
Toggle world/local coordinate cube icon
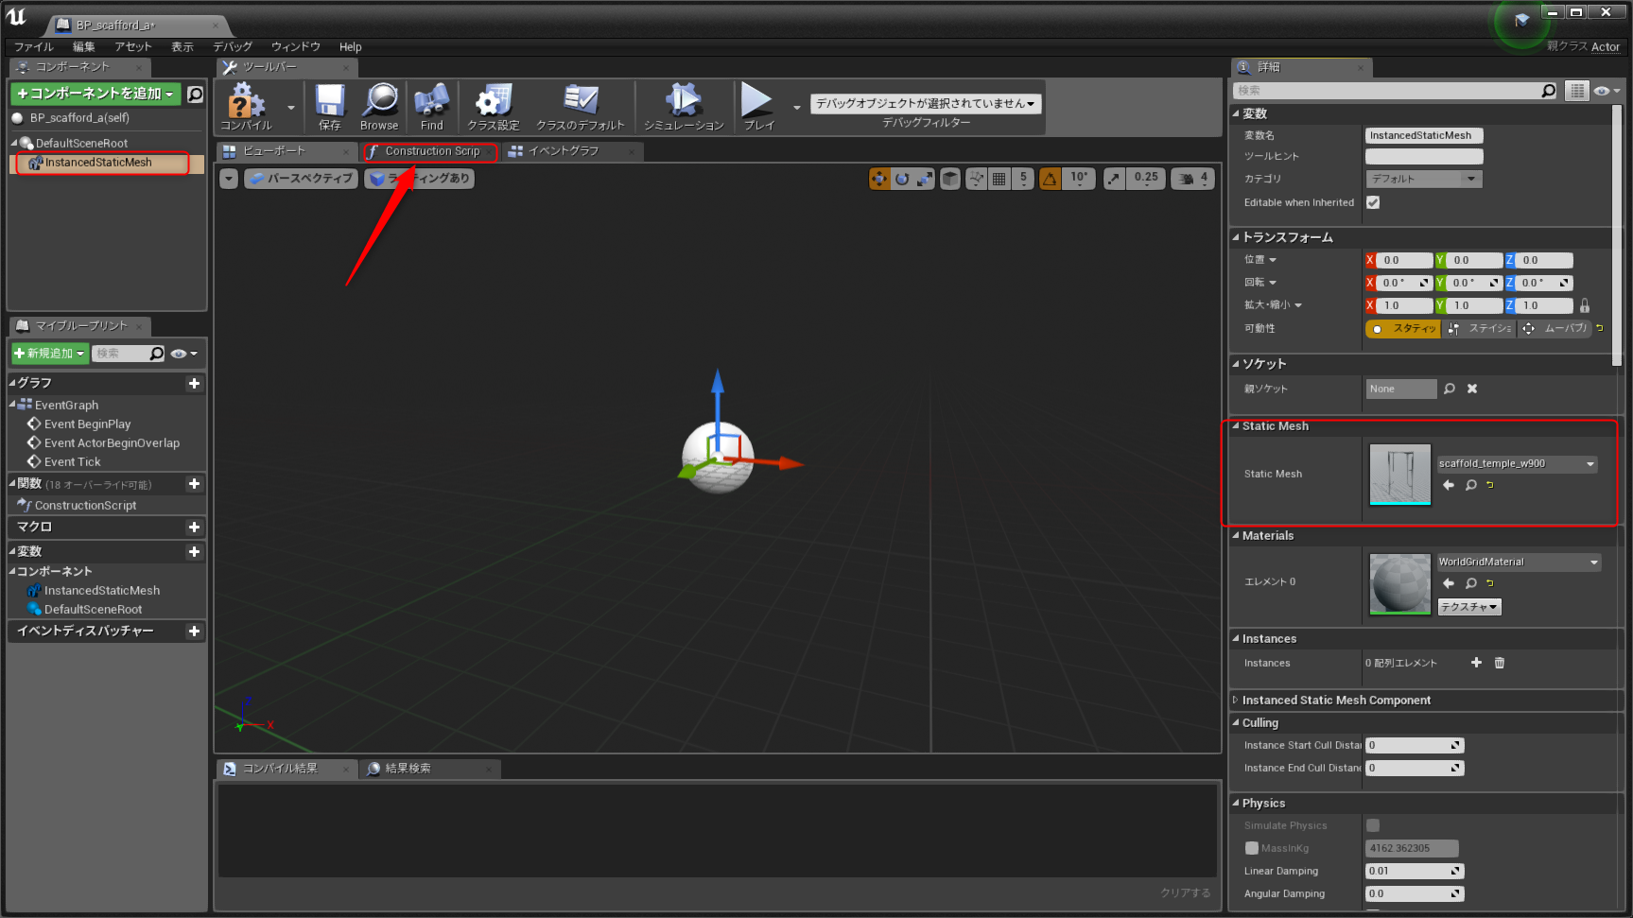pyautogui.click(x=950, y=179)
